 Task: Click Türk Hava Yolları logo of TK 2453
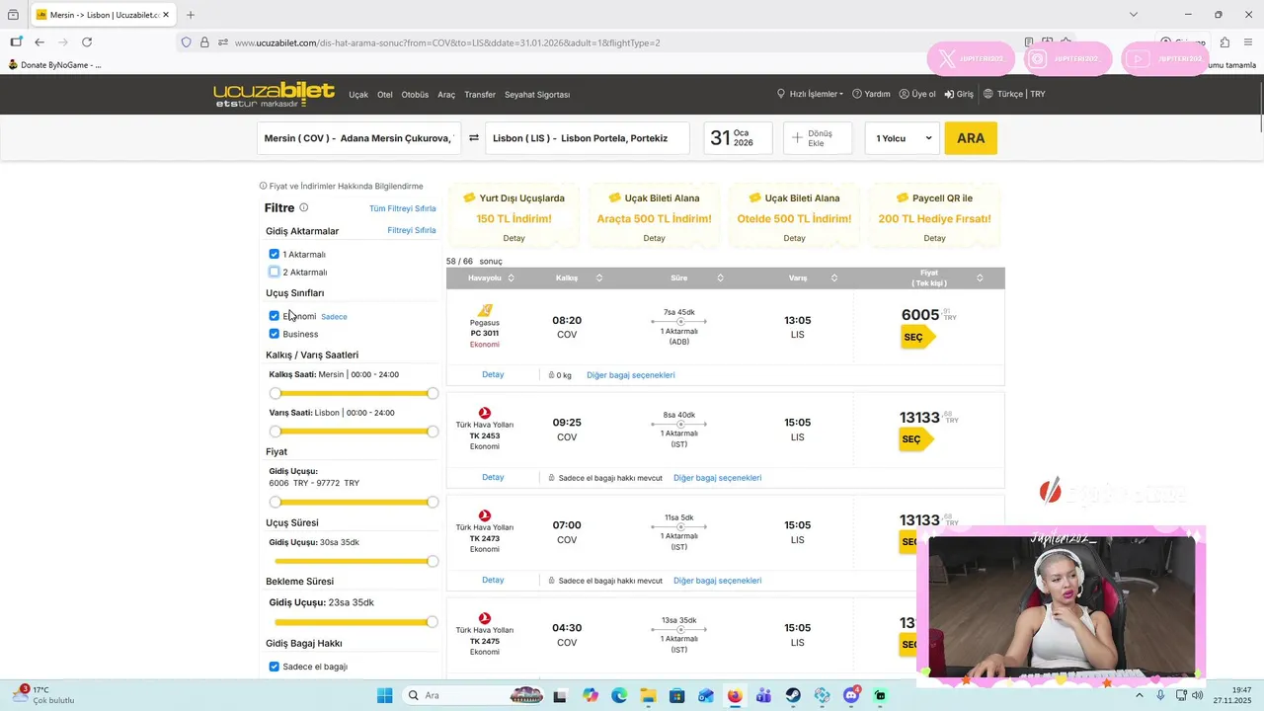pos(485,413)
